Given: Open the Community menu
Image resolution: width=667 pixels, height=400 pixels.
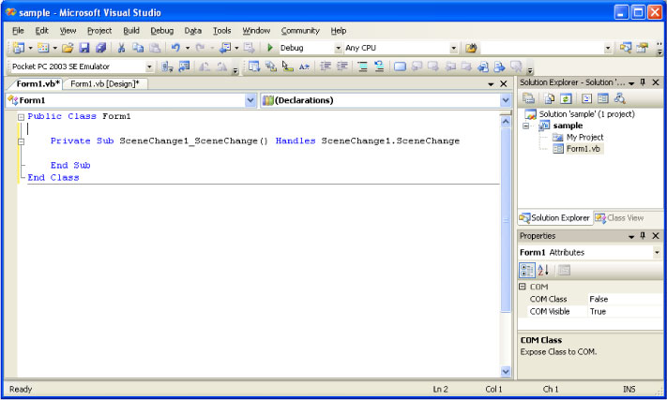Looking at the screenshot, I should 300,31.
